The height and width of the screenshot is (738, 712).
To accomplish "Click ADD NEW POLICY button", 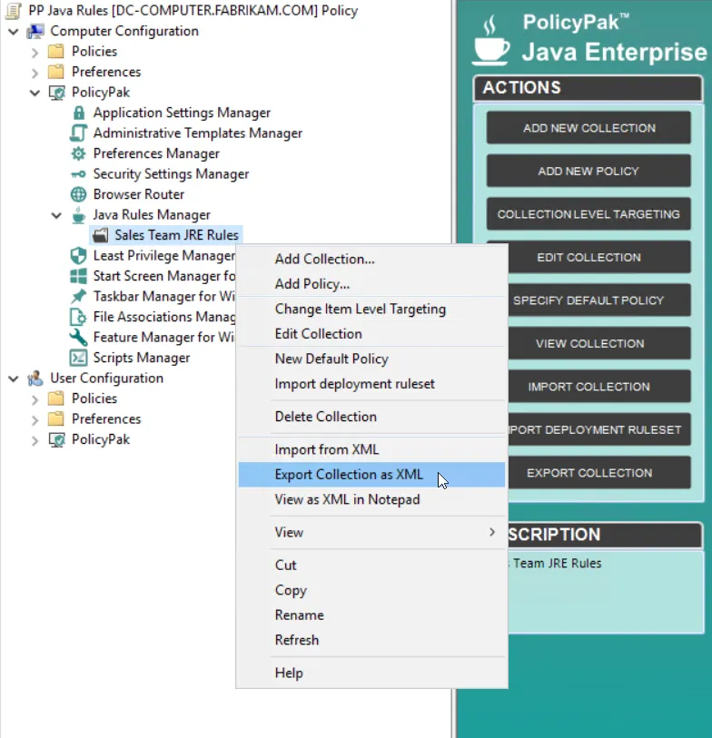I will (x=588, y=171).
